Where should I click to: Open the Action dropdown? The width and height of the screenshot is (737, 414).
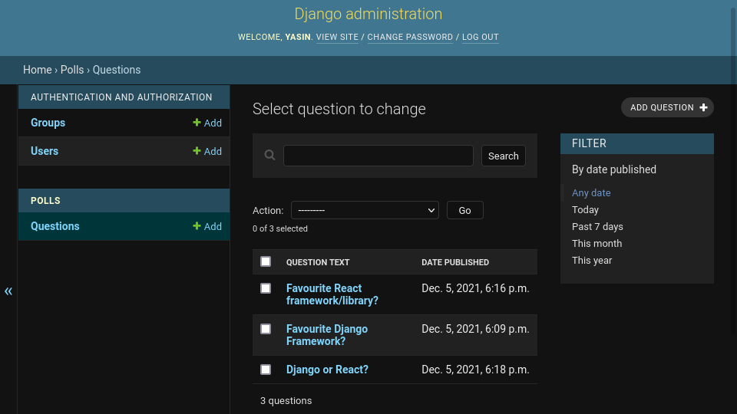[365, 210]
